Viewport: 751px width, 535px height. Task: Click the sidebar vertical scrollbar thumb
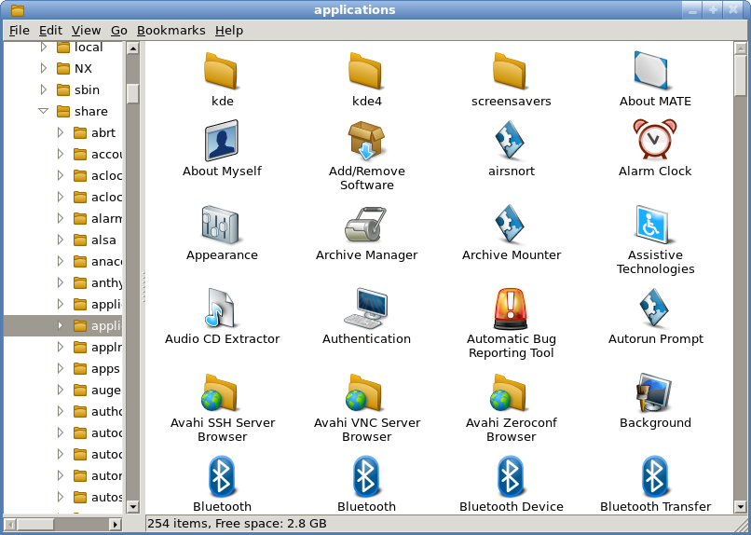[132, 94]
